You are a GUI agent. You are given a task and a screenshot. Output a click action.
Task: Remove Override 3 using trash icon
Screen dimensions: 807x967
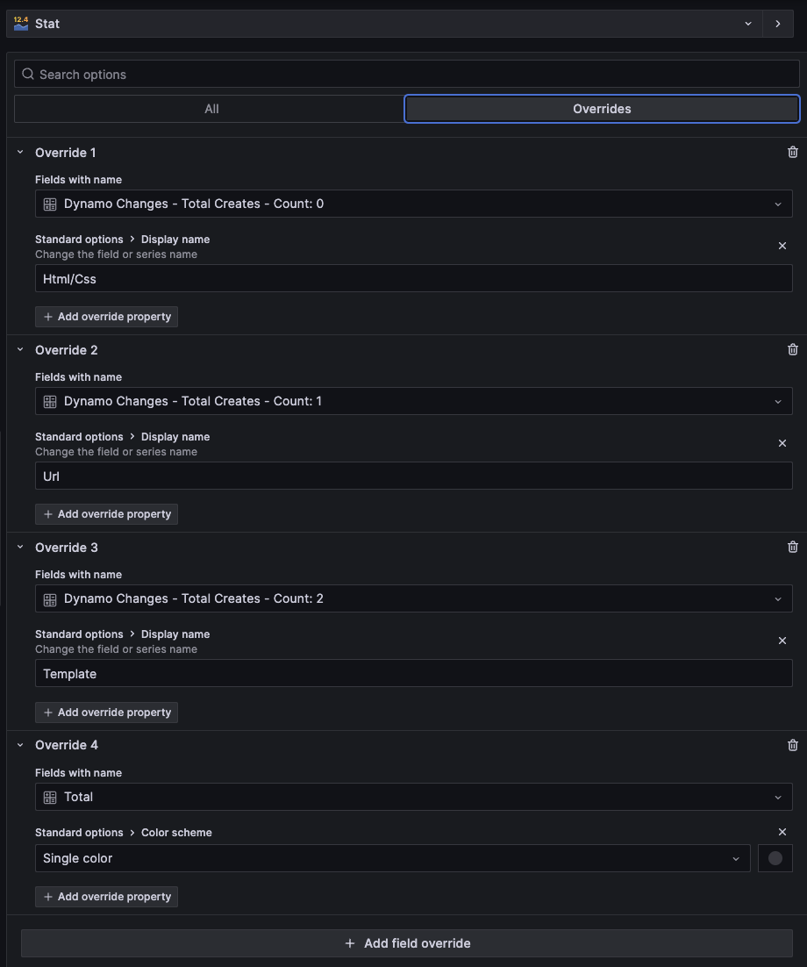point(793,547)
